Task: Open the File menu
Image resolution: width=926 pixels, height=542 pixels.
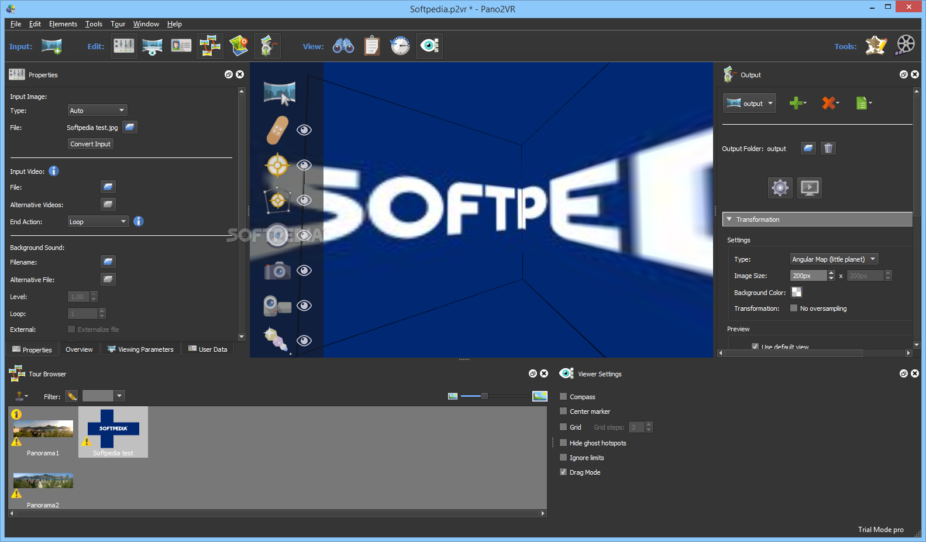Action: pyautogui.click(x=16, y=24)
